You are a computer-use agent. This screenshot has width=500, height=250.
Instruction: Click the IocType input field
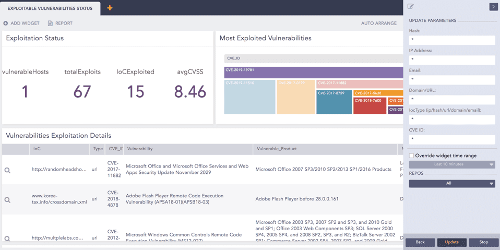tap(452, 120)
